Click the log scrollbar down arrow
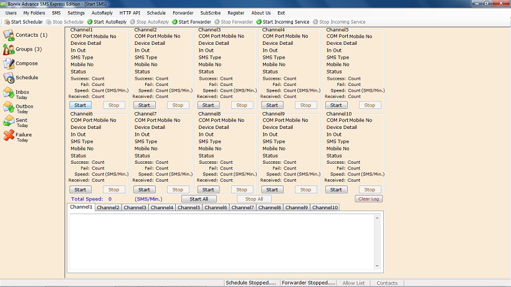This screenshot has width=511, height=287. coord(377,266)
